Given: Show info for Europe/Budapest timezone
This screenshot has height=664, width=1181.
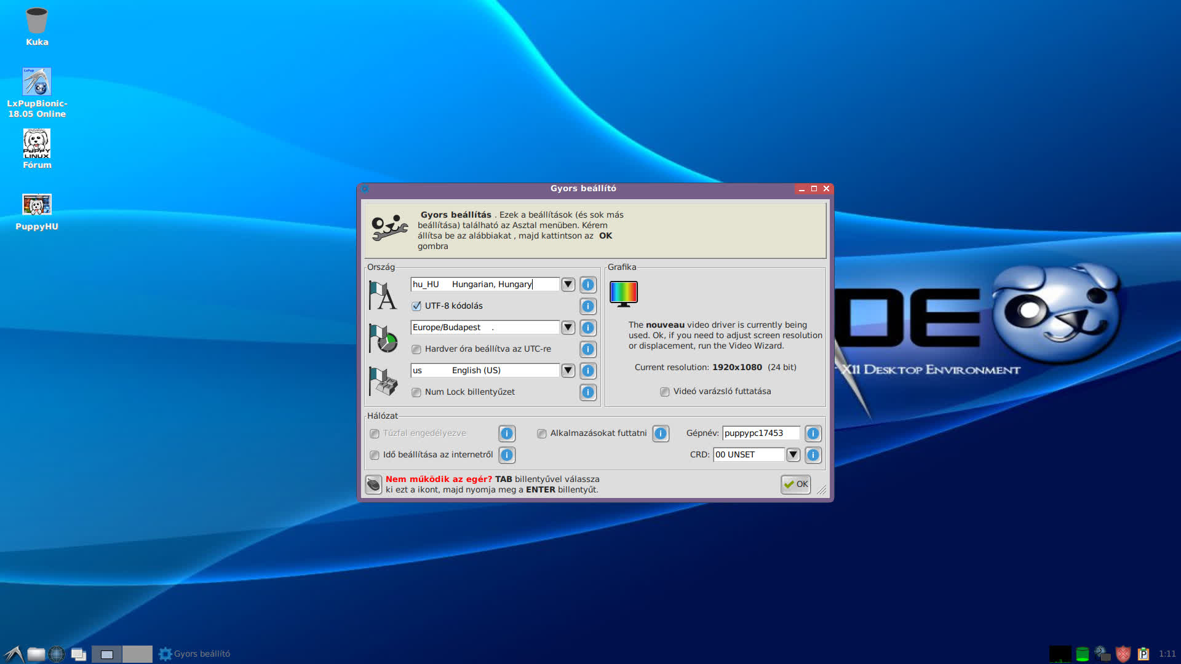Looking at the screenshot, I should 588,328.
